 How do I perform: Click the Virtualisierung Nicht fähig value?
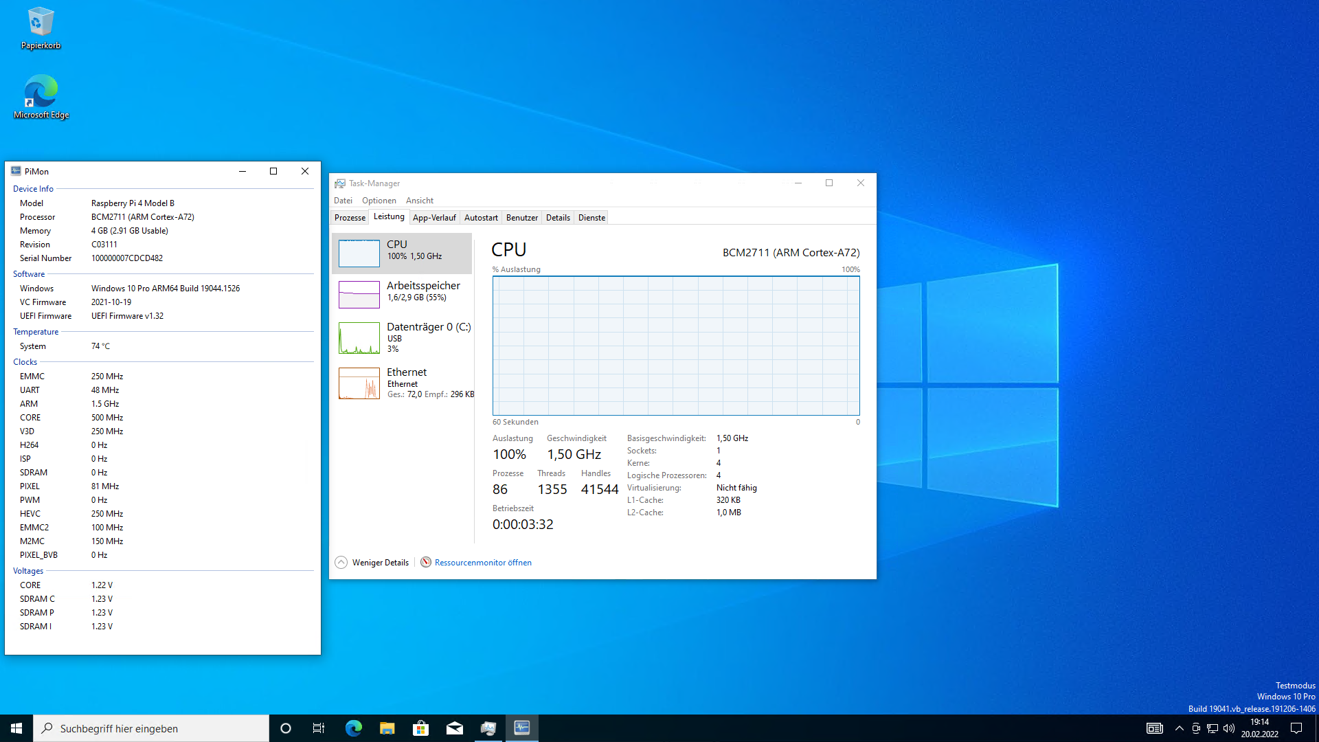tap(736, 488)
